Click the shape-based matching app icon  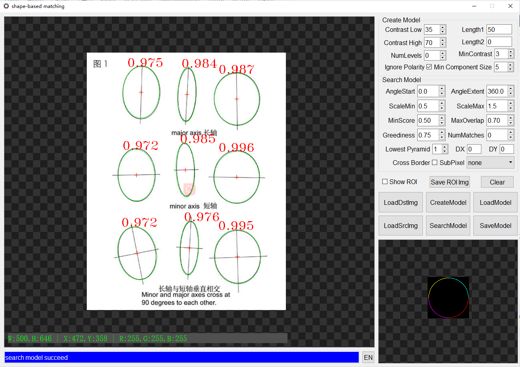pos(6,6)
